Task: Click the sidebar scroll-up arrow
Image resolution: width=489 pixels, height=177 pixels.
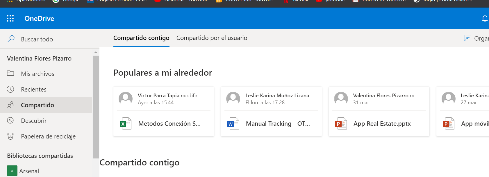Action: coord(96,52)
